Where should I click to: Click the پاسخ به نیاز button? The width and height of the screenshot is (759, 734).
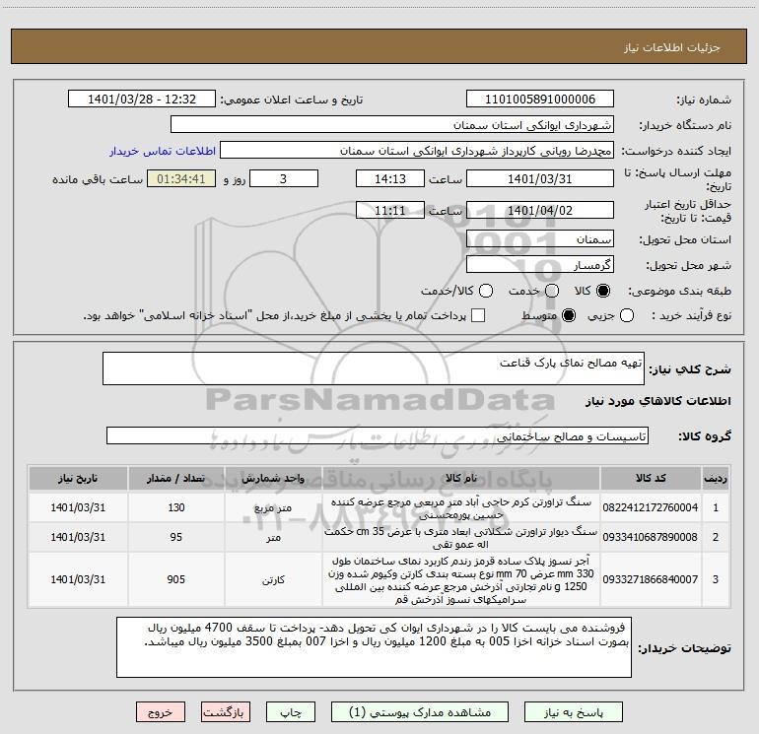(573, 712)
